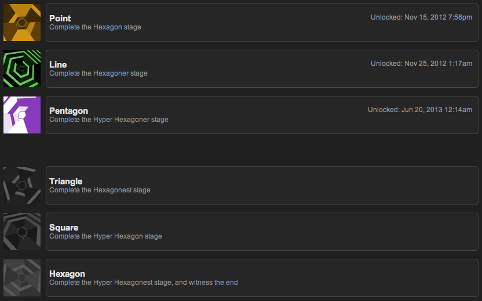The height and width of the screenshot is (301, 482).
Task: Click the orange Point achievement icon
Action: coord(22,23)
